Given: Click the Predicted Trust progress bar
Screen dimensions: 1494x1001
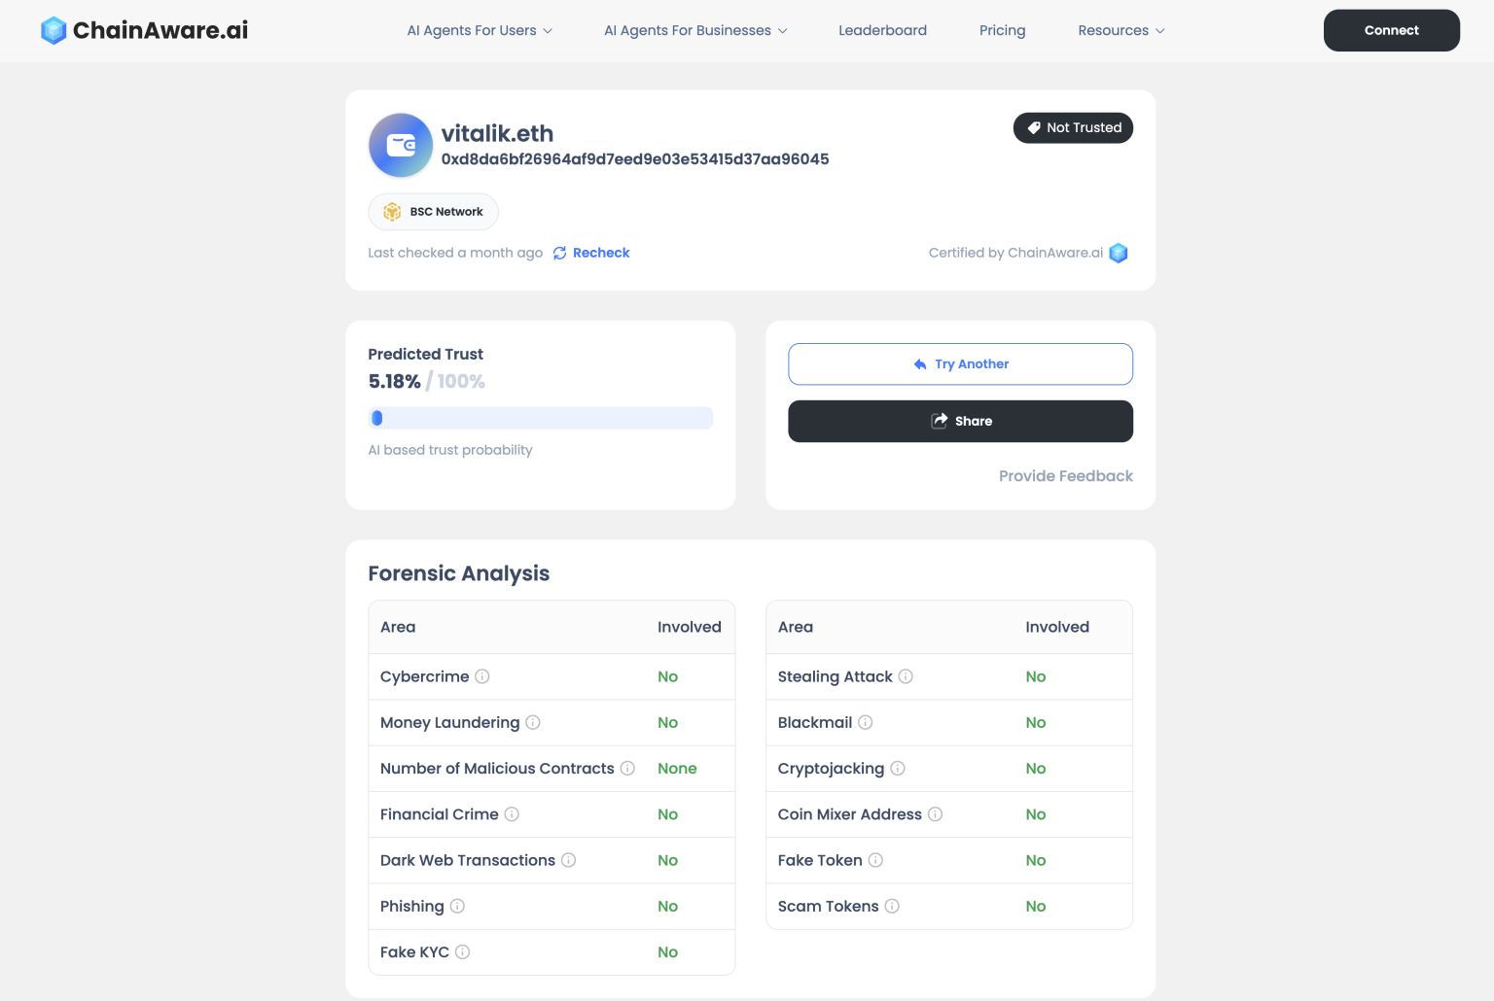Looking at the screenshot, I should 541,418.
